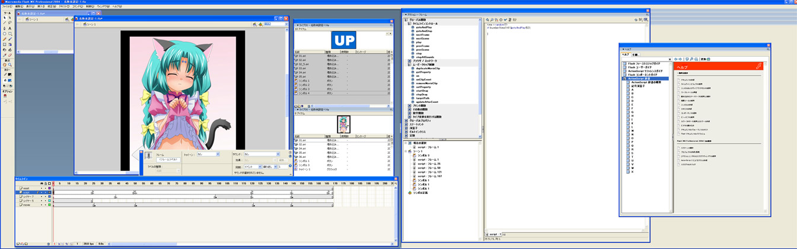Image resolution: width=797 pixels, height=249 pixels.
Task: Select the Subselection tool
Action: tap(10, 18)
